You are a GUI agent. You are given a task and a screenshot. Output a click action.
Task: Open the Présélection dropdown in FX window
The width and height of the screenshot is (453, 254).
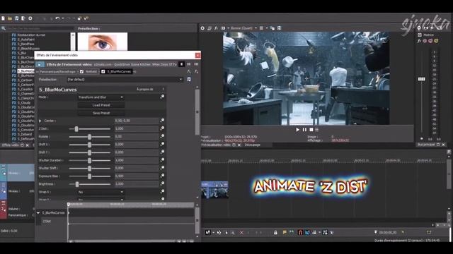point(125,79)
